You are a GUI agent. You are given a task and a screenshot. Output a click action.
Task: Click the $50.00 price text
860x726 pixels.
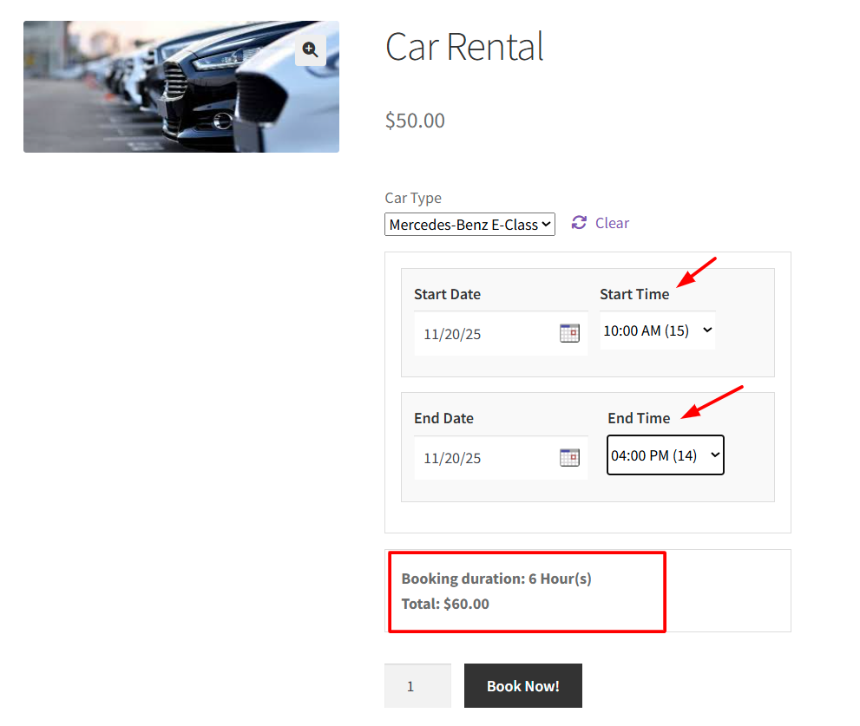[415, 121]
